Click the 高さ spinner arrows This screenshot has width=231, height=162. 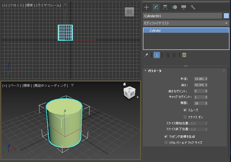click(206, 85)
